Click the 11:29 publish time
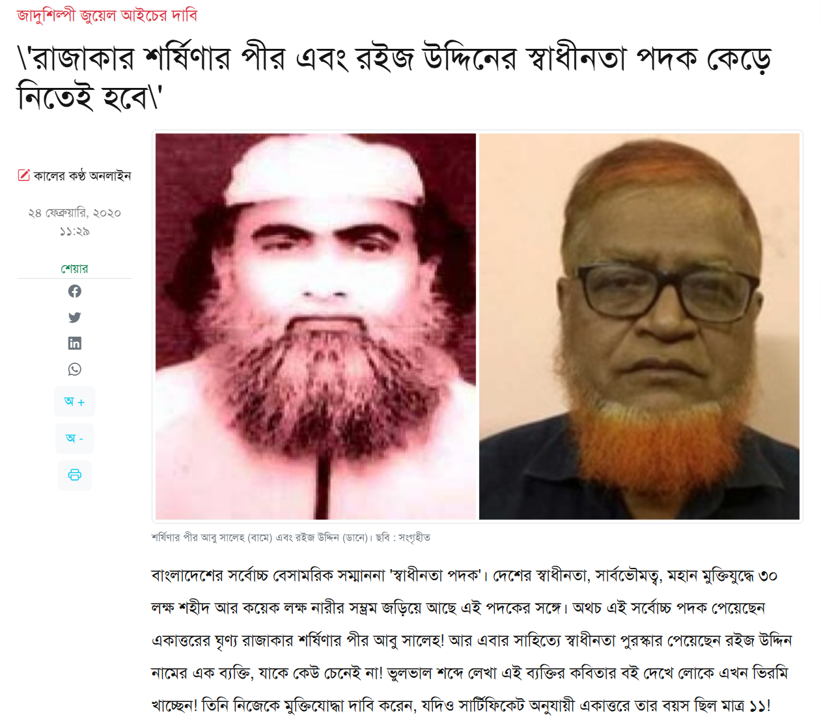Image resolution: width=821 pixels, height=728 pixels. click(x=74, y=231)
